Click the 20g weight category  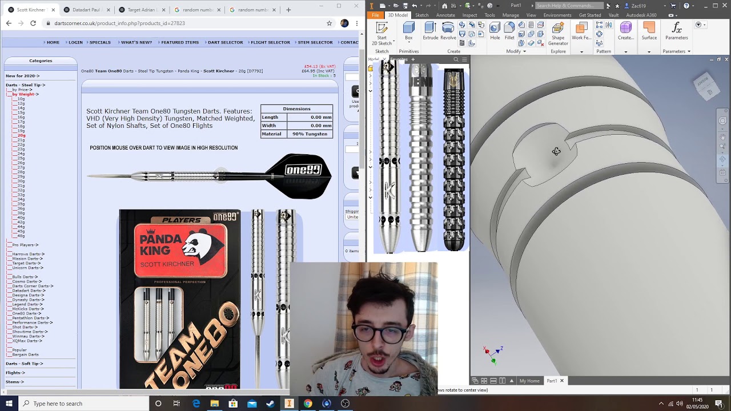tap(21, 135)
